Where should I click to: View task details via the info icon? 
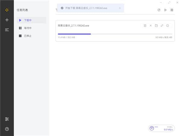pos(167,26)
